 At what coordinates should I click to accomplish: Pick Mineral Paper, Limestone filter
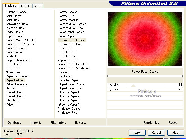tap(73, 64)
